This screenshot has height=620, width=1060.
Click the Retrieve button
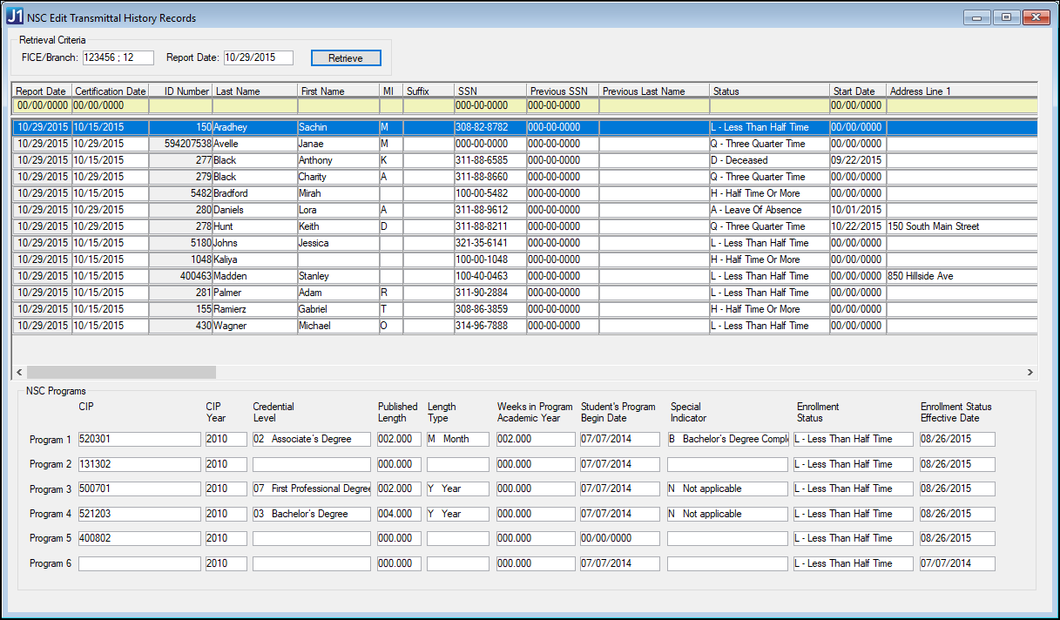pos(346,58)
